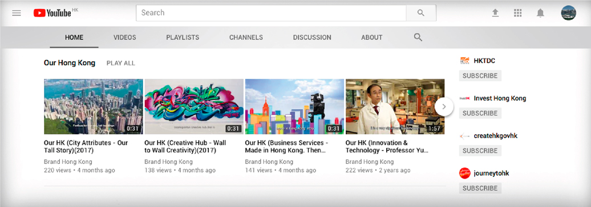Switch to the HOME tab

tap(74, 38)
